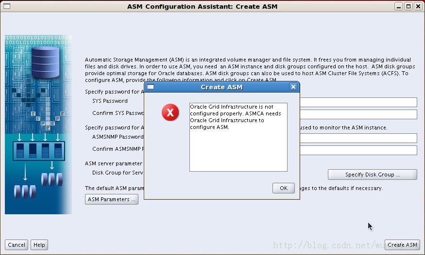This screenshot has width=425, height=255.
Task: Click the Create ASM dialog title bar
Action: coord(221,87)
